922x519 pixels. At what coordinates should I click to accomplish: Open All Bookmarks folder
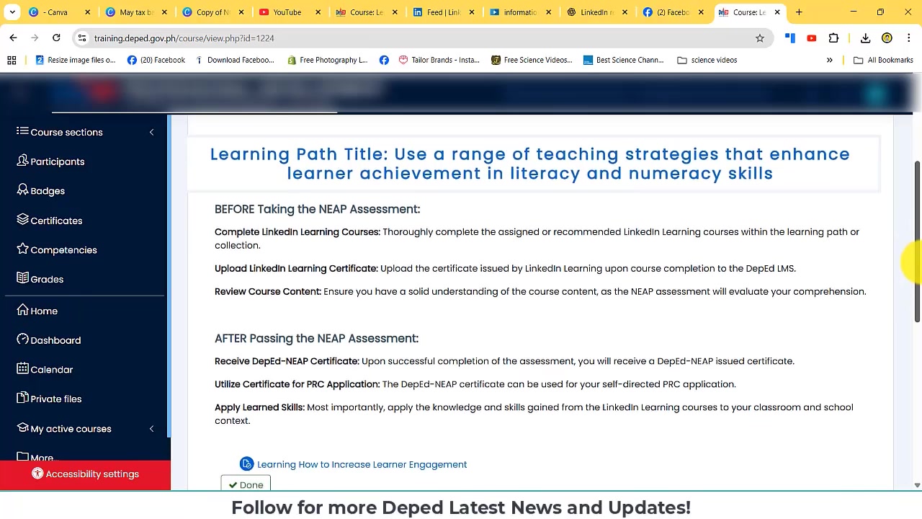[883, 60]
